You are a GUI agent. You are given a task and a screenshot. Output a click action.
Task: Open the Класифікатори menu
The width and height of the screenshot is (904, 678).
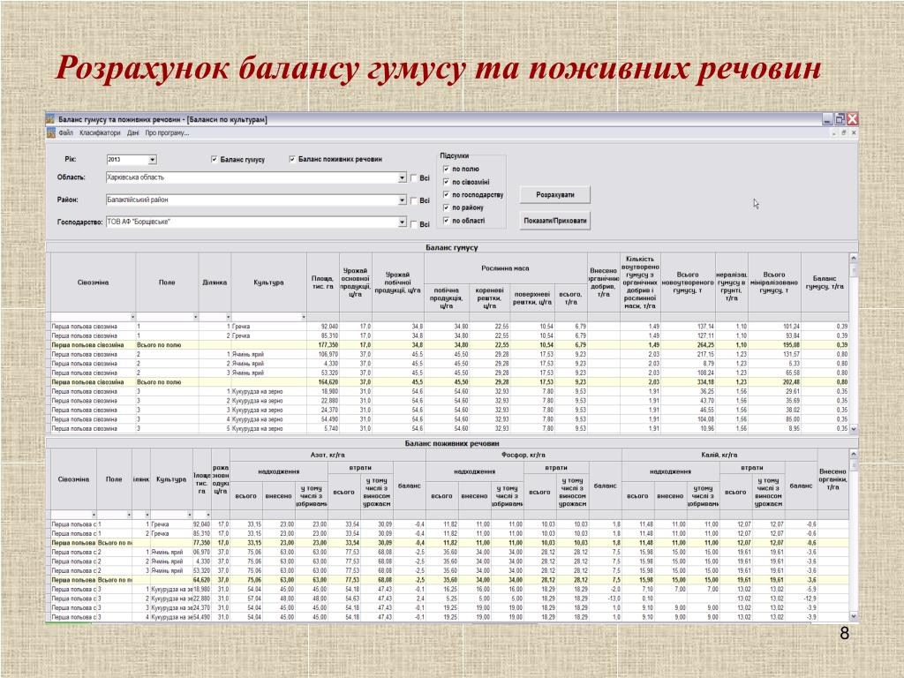tap(100, 133)
